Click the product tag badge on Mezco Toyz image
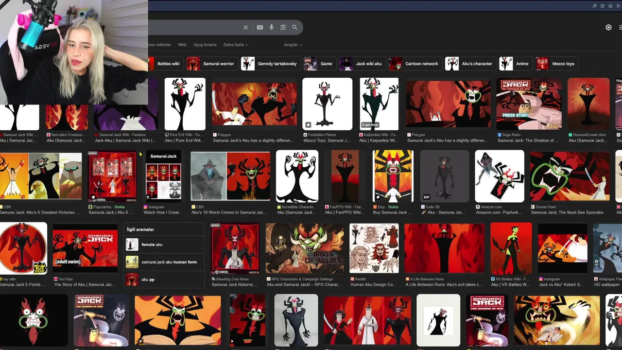Image resolution: width=622 pixels, height=350 pixels. [308, 124]
